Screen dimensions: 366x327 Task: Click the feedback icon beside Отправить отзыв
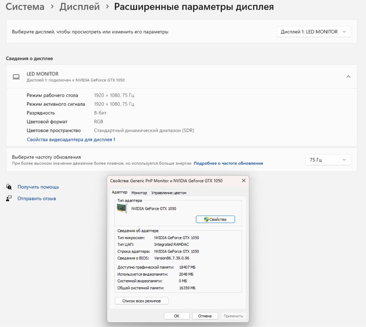[x=9, y=199]
